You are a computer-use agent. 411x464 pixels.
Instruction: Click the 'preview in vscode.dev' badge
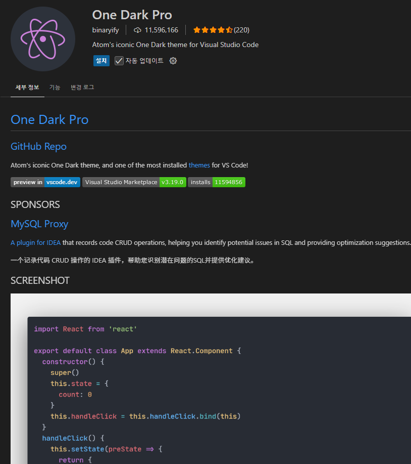(45, 182)
